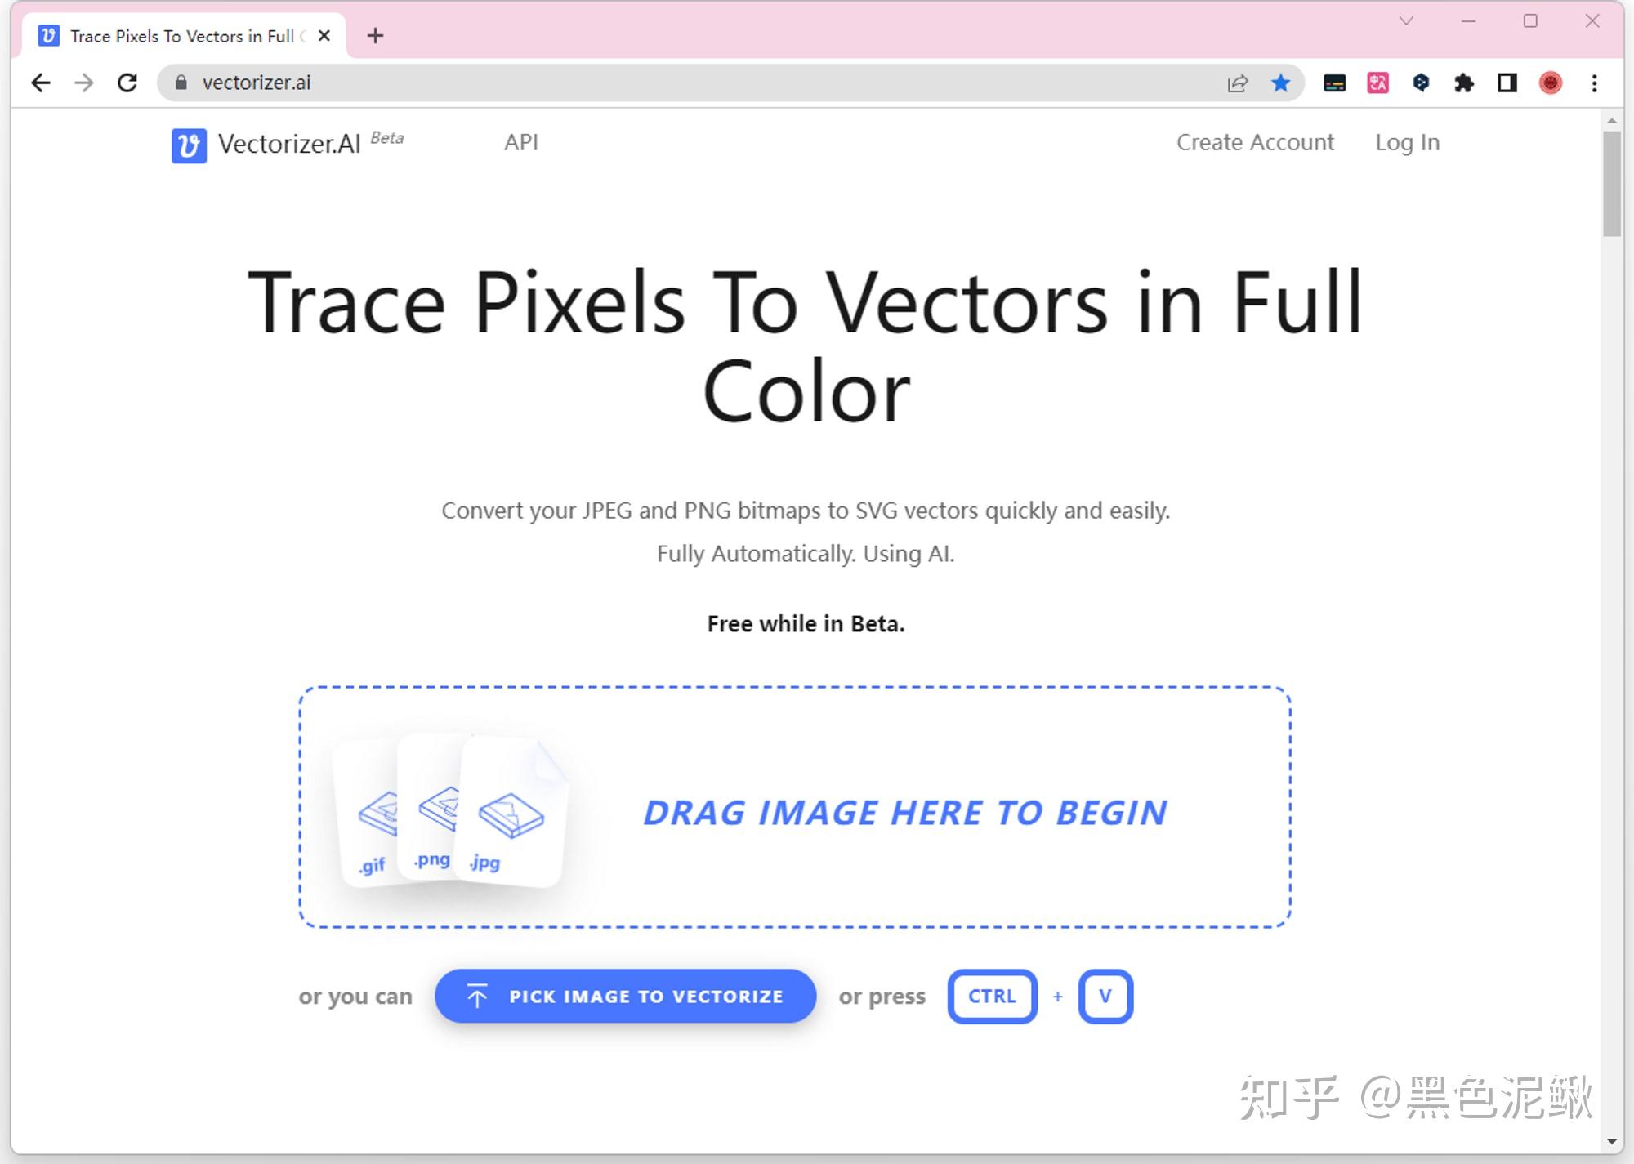The image size is (1634, 1164).
Task: Select the Trace Pixels To Vectors browser tab
Action: pos(185,36)
